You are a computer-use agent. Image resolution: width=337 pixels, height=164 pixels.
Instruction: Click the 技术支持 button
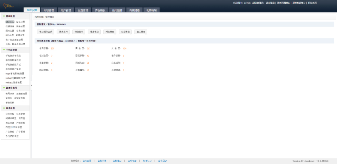tap(63, 32)
